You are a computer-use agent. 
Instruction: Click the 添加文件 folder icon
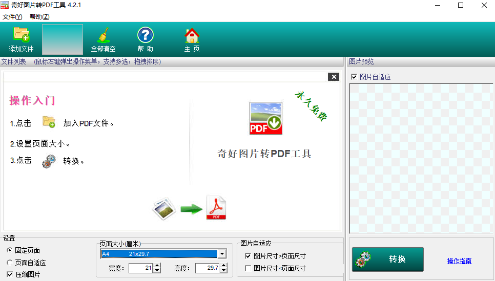tap(21, 35)
